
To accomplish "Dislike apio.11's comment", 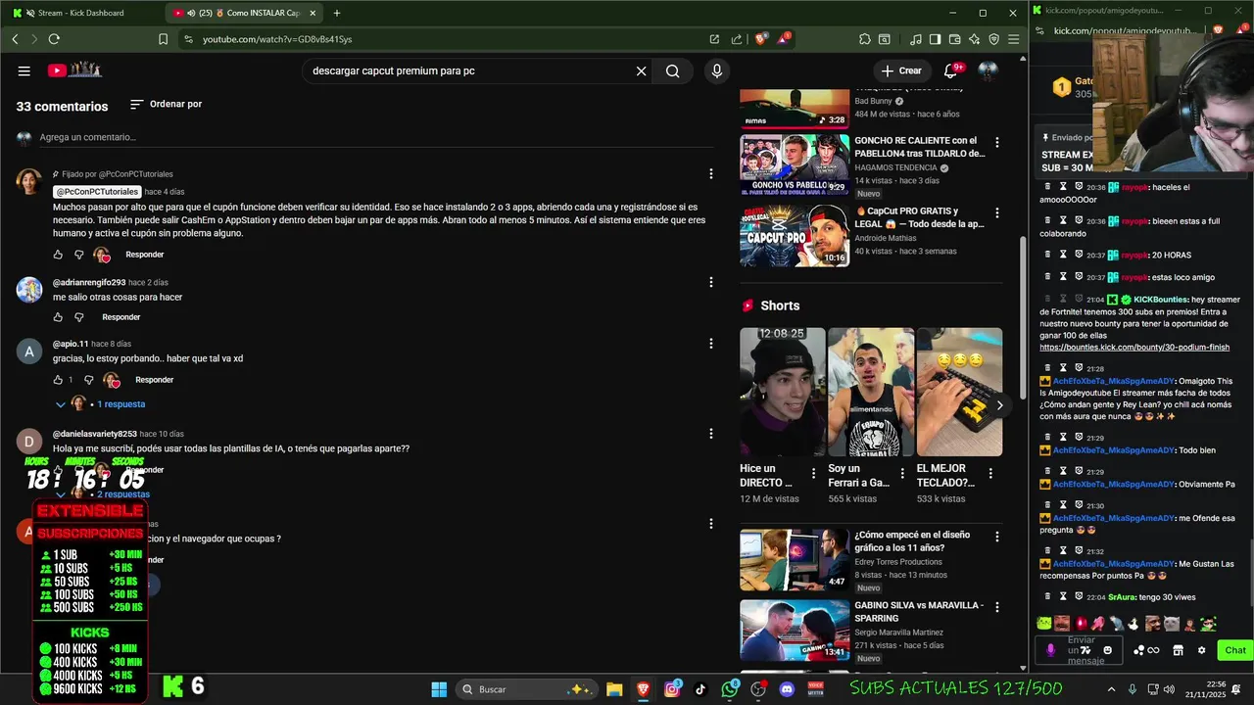I will (88, 380).
